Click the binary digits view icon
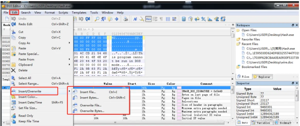 [x=174, y=19]
